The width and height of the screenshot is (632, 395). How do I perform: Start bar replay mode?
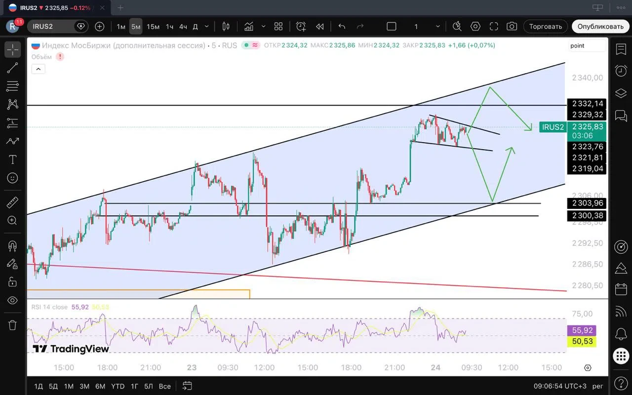[x=319, y=26]
